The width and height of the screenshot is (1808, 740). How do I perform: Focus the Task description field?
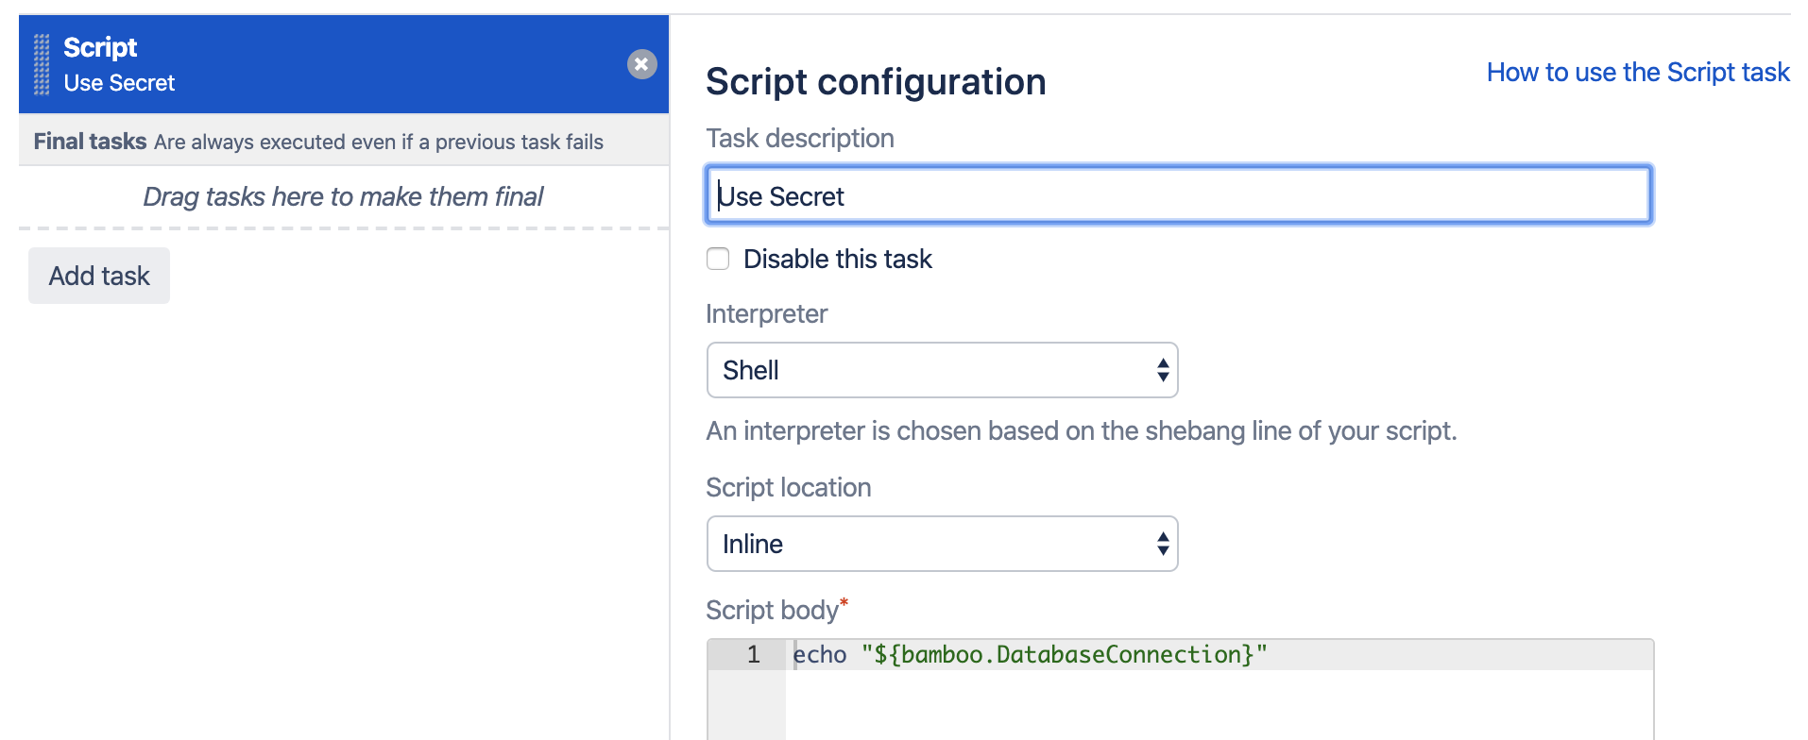[x=1179, y=194]
